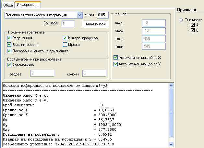
Task: Disable Автоматичен мащаб по X
Action: coord(116,58)
